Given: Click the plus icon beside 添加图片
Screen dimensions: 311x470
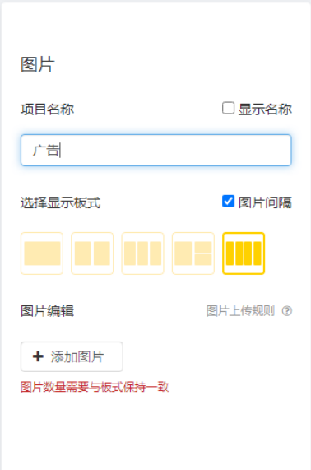Looking at the screenshot, I should [x=38, y=356].
